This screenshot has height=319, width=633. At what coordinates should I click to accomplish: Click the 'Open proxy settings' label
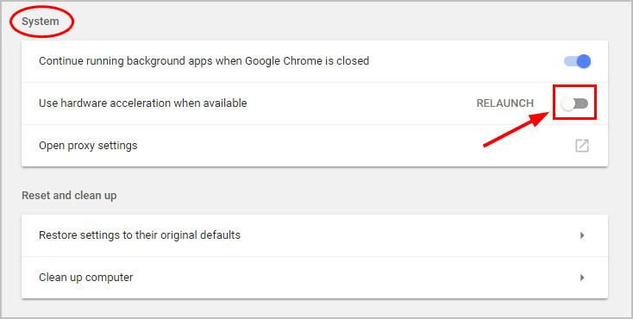(88, 146)
